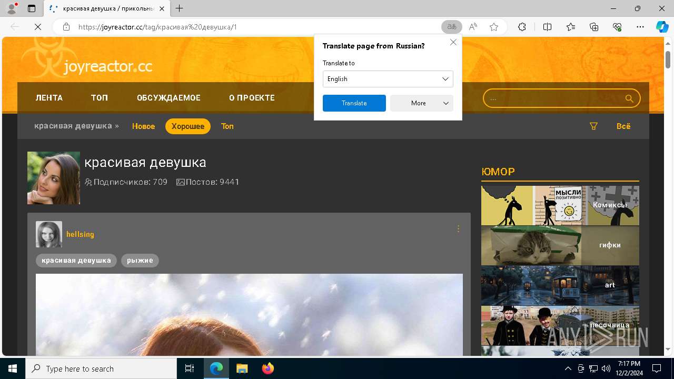Open the гифки sidebar thumbnail
This screenshot has height=379, width=674.
(x=560, y=245)
